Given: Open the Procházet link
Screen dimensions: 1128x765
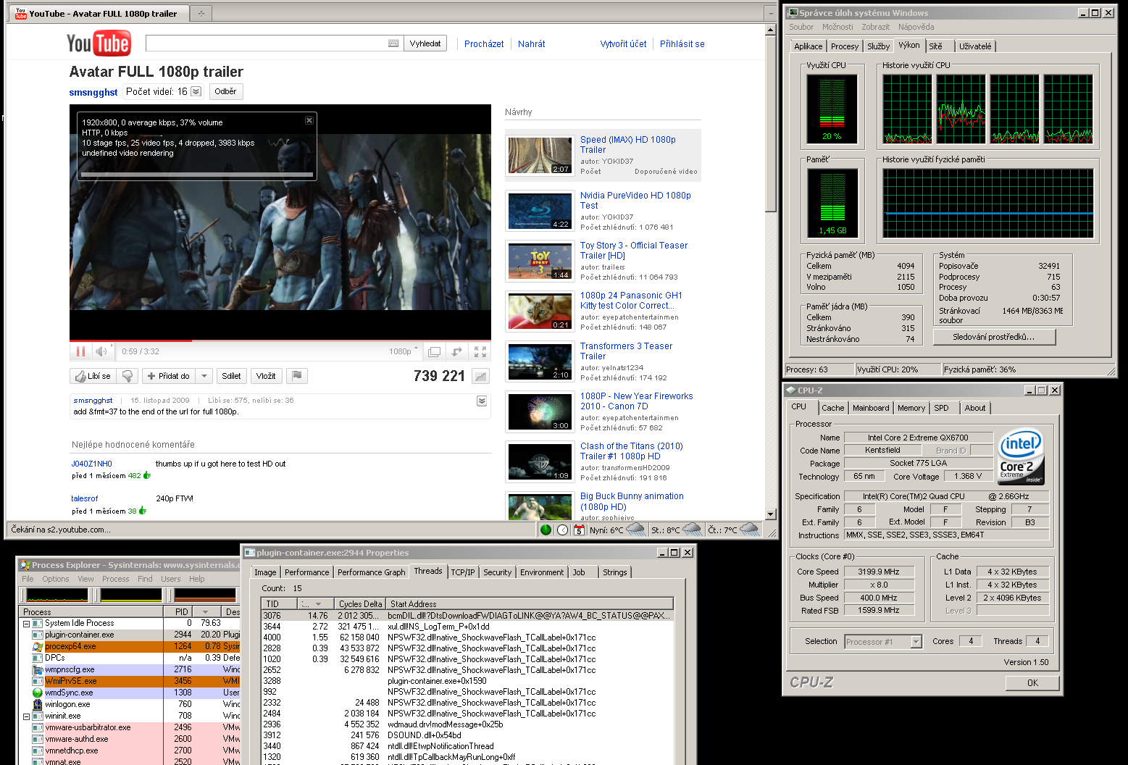Looking at the screenshot, I should tap(484, 44).
